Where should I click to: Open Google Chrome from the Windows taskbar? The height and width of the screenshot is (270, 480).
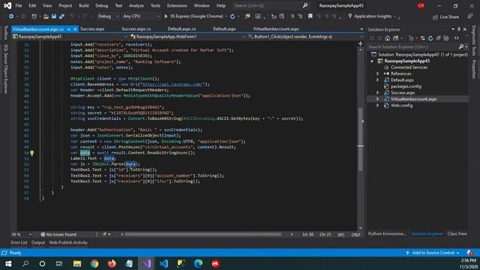[94, 263]
